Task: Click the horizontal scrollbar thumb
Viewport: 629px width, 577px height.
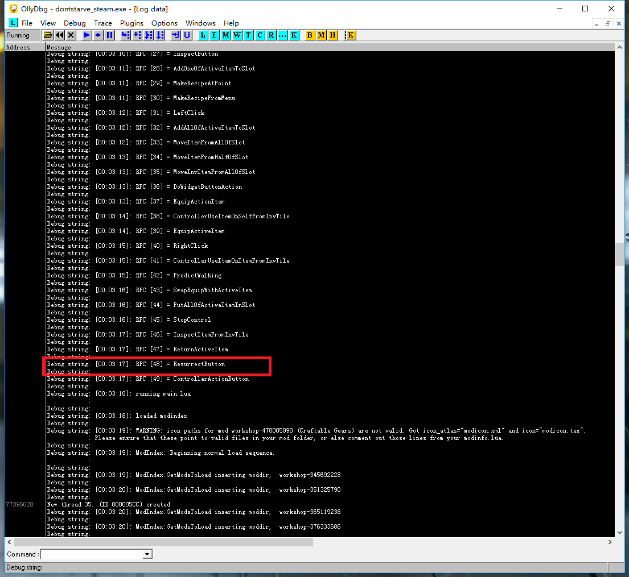Action: point(164,542)
